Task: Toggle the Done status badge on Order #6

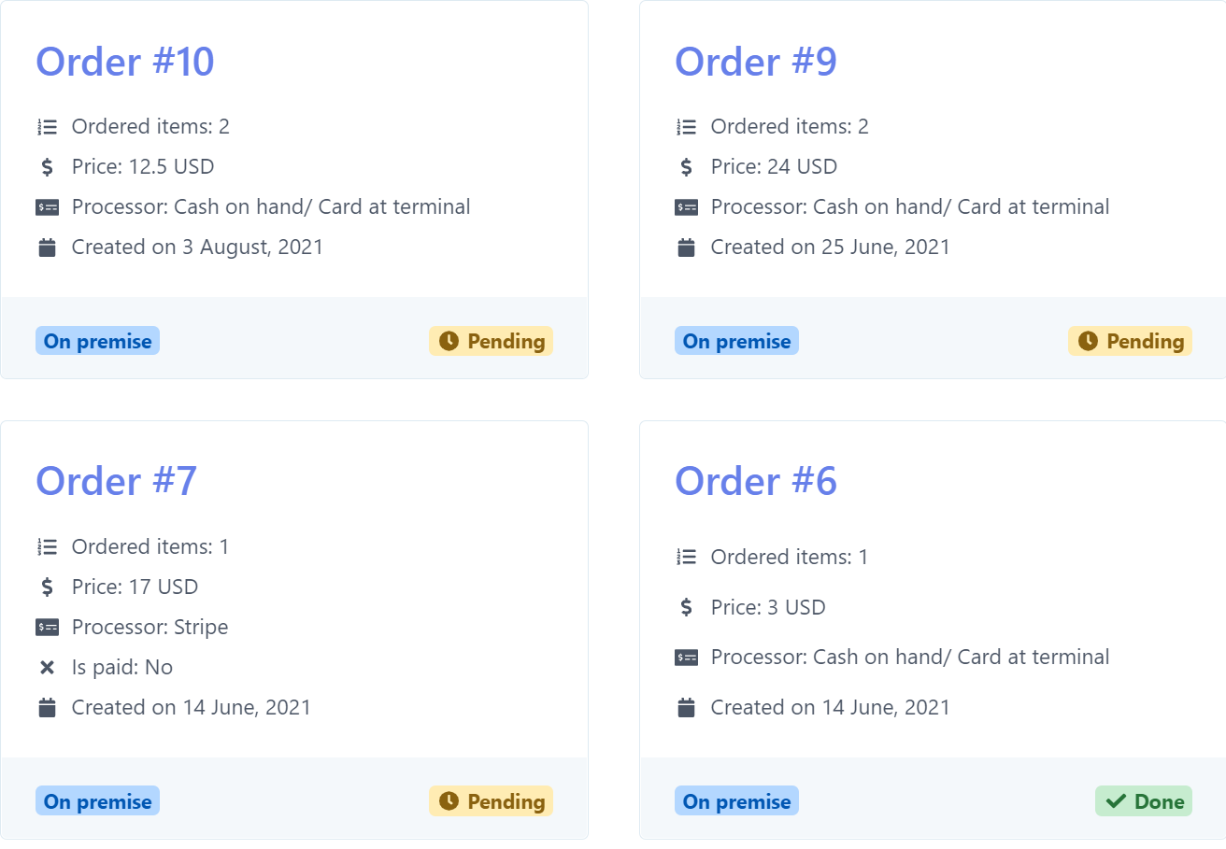Action: pyautogui.click(x=1144, y=800)
